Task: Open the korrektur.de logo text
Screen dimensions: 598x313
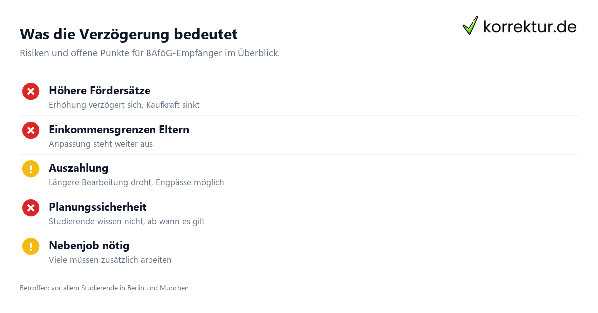Action: pyautogui.click(x=530, y=26)
